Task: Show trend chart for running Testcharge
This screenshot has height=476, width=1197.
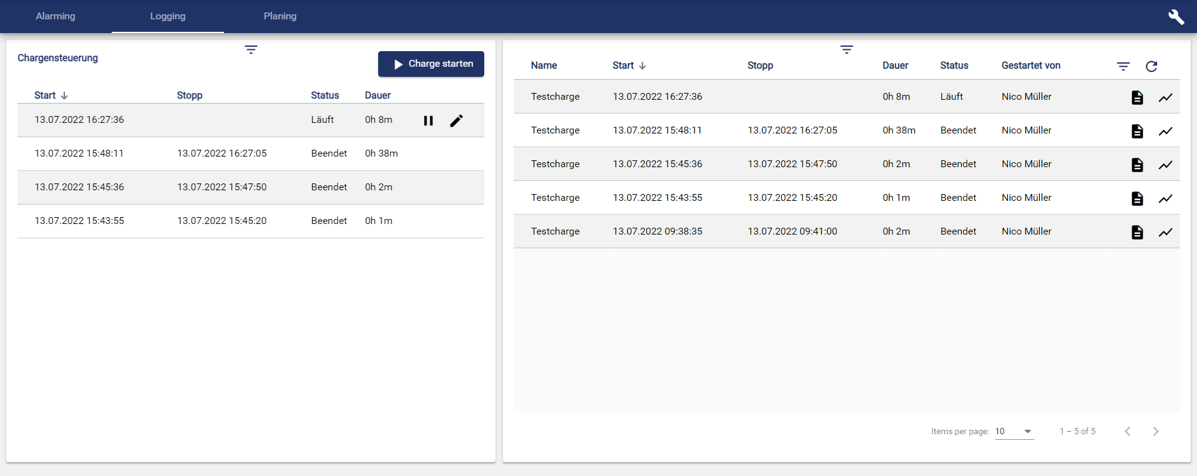Action: click(x=1165, y=97)
